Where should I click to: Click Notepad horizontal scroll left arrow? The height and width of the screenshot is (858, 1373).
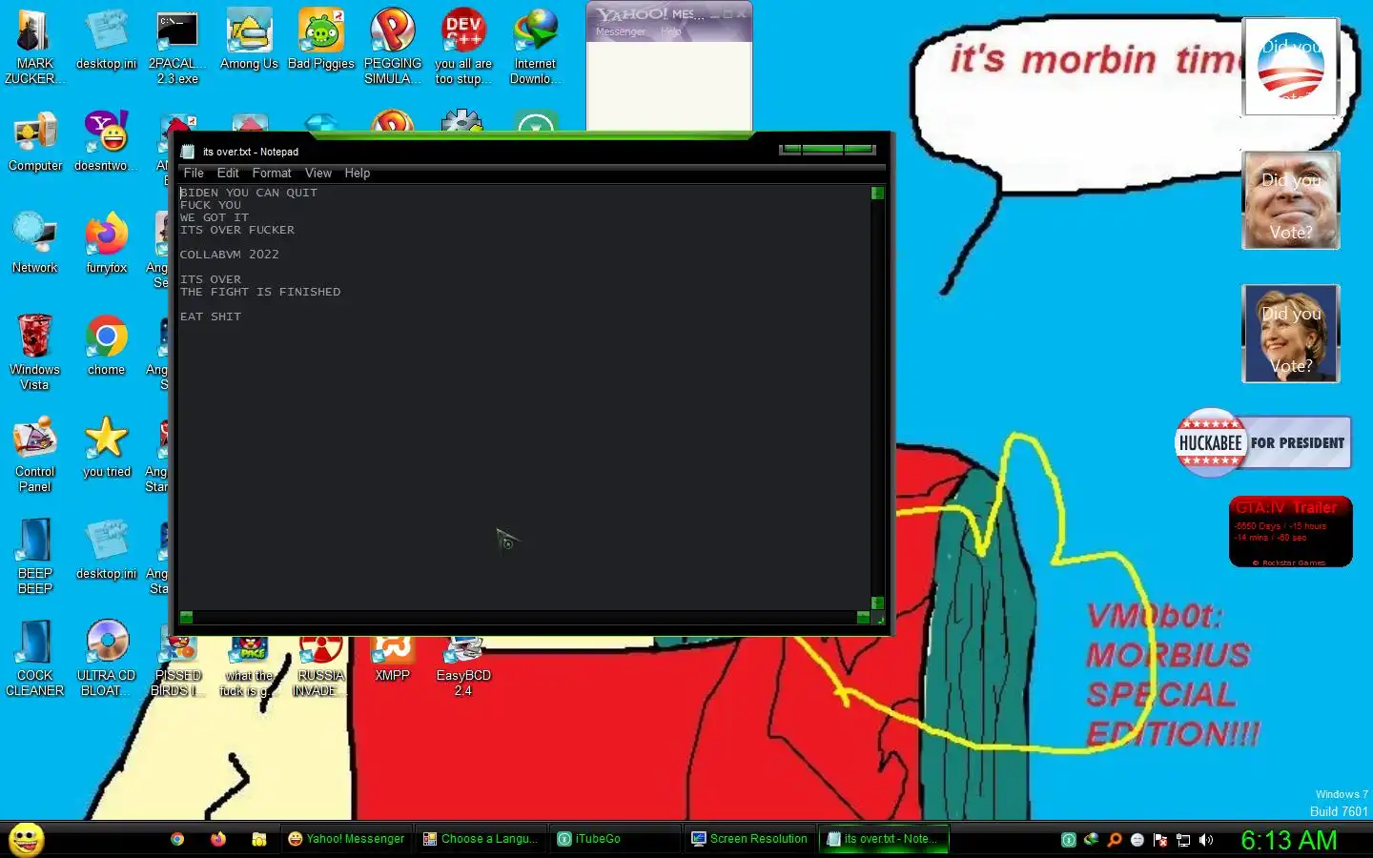pos(186,617)
